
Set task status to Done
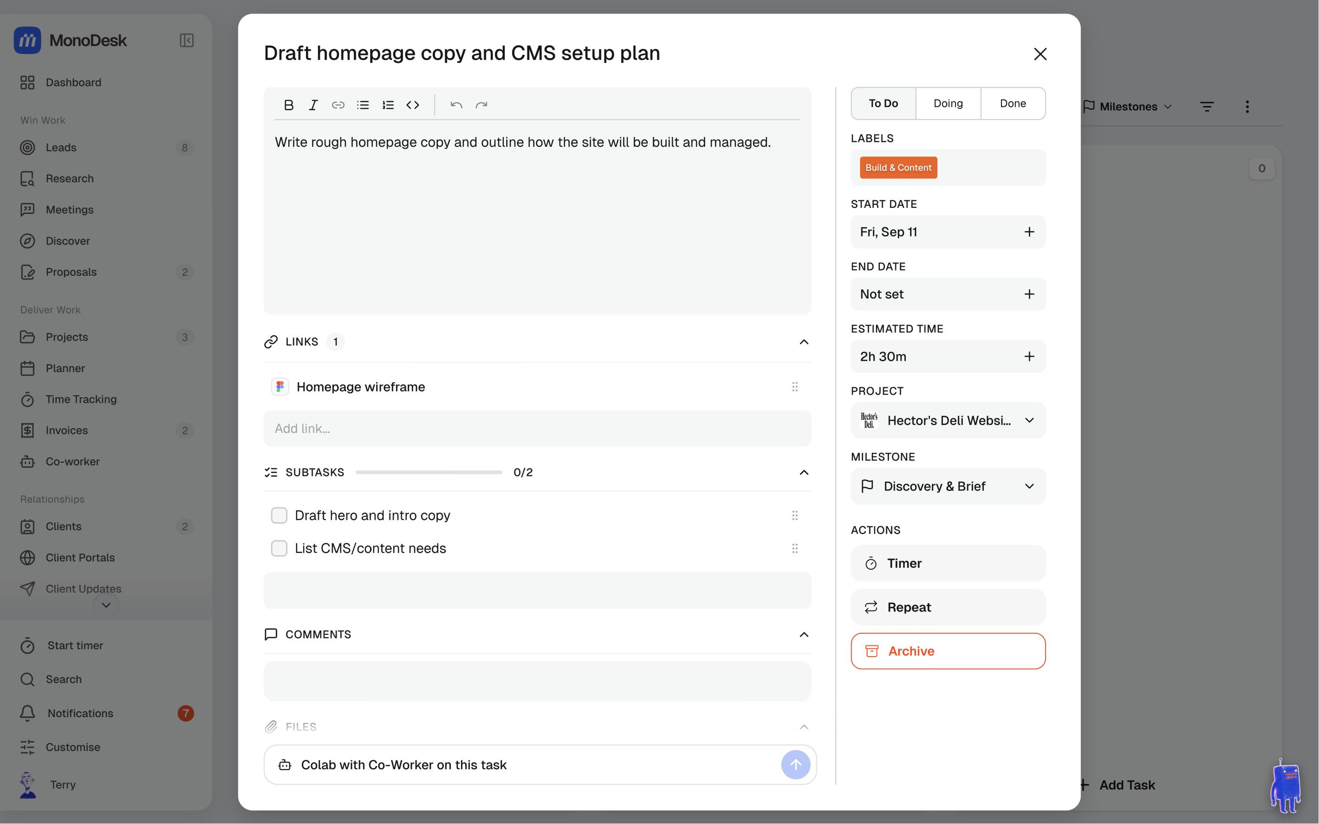pos(1013,103)
